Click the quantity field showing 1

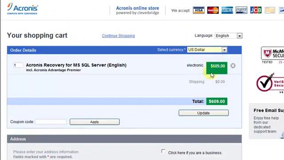[x=18, y=65]
